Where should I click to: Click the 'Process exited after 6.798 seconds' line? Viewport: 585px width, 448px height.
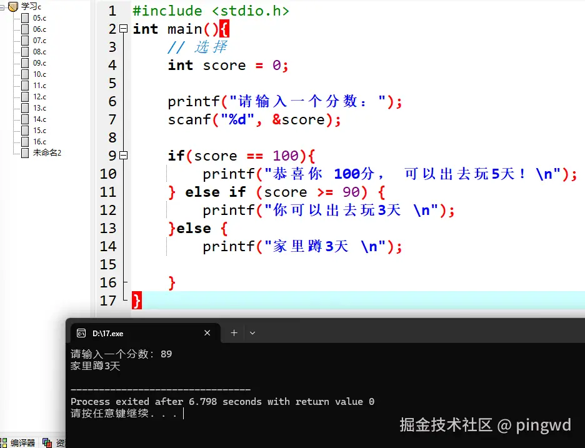point(222,401)
